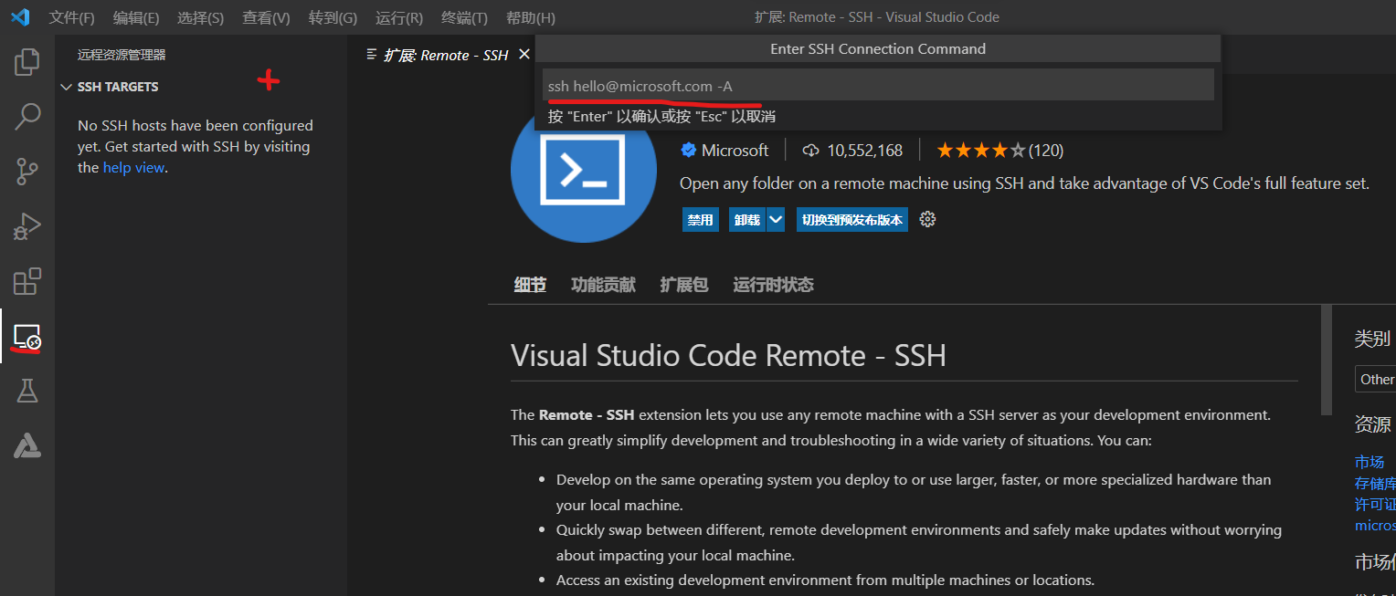Switch to the 功能贡献 tab
This screenshot has width=1396, height=596.
(603, 285)
